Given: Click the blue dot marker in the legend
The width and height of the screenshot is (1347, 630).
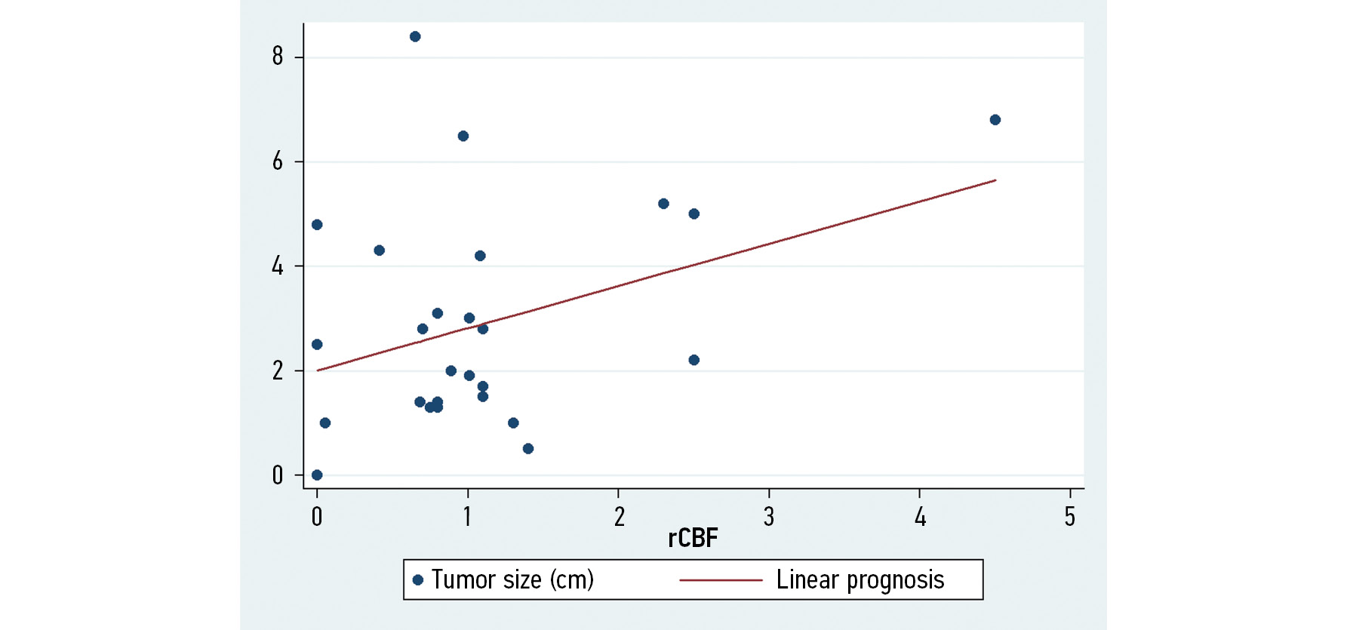Looking at the screenshot, I should (x=418, y=580).
